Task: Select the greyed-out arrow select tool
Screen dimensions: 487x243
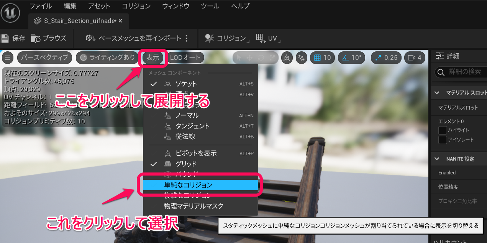Action: (239, 58)
